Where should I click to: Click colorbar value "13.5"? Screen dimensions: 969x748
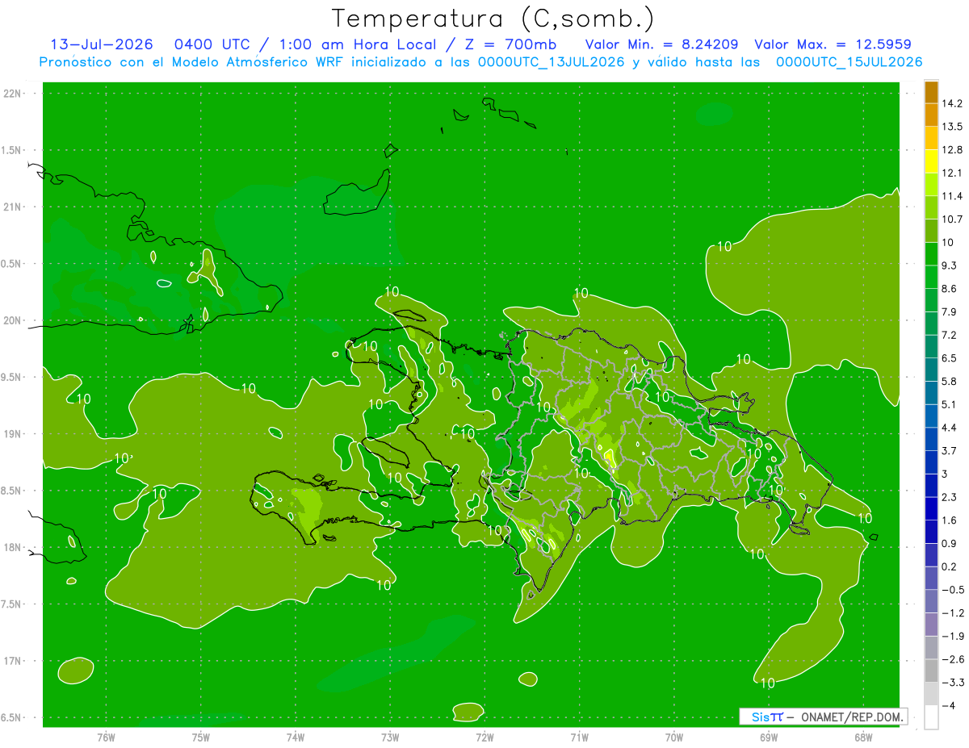pos(953,127)
